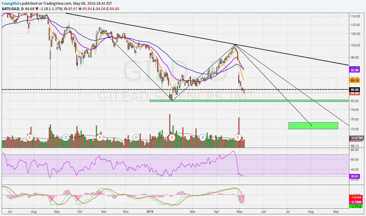Click the Oct label on time axis
The height and width of the screenshot is (216, 366).
(x=80, y=212)
